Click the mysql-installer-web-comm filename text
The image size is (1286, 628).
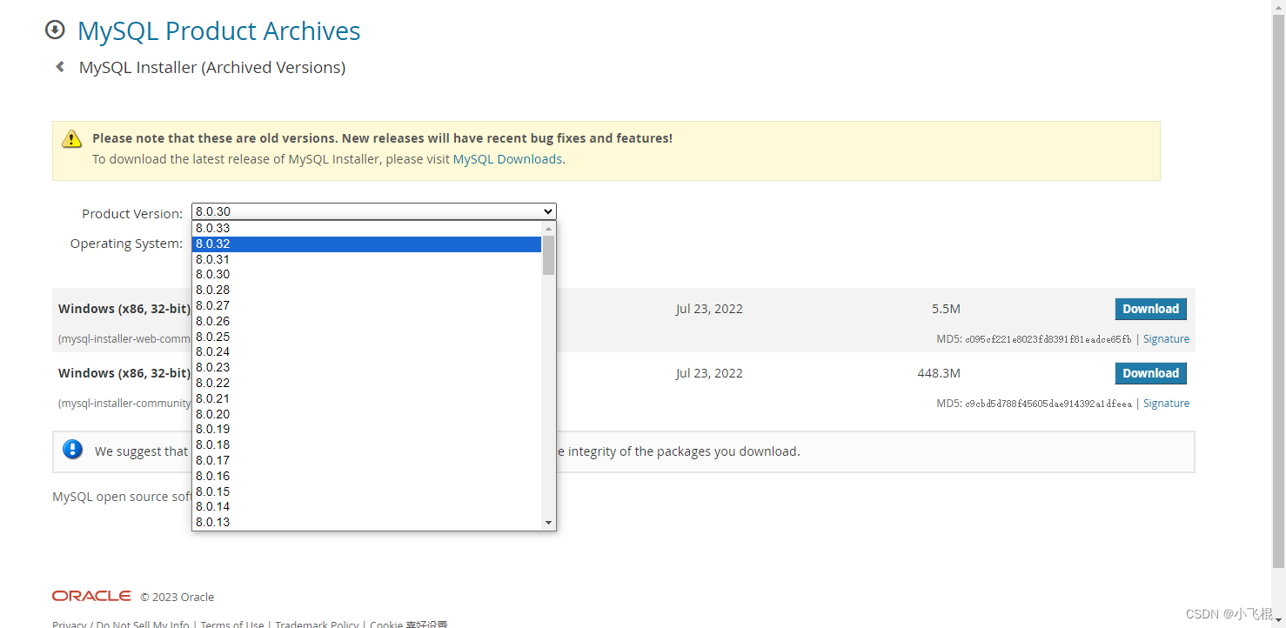(124, 339)
